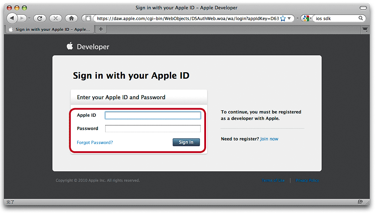Go back with the Back arrow button
This screenshot has width=378, height=213.
(12, 18)
